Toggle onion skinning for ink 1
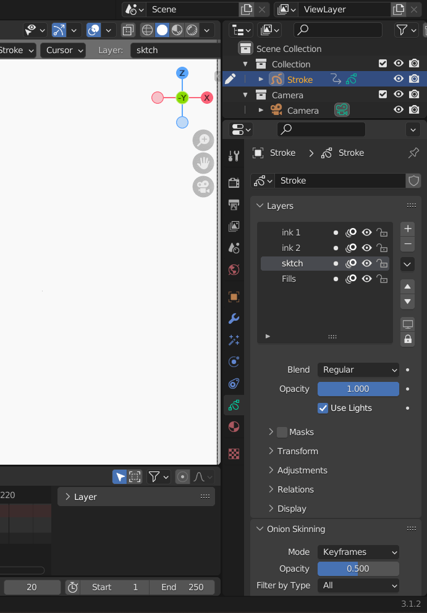This screenshot has height=613, width=427. coord(351,232)
